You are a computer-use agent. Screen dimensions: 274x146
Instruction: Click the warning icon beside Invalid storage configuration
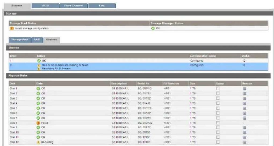(12, 28)
